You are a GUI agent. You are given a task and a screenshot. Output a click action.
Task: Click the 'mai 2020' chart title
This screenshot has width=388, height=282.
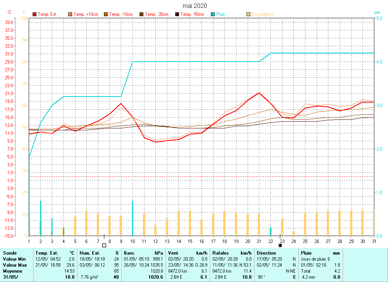pyautogui.click(x=194, y=6)
